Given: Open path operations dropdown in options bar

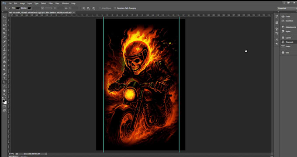Looking at the screenshot, I should [x=84, y=8].
